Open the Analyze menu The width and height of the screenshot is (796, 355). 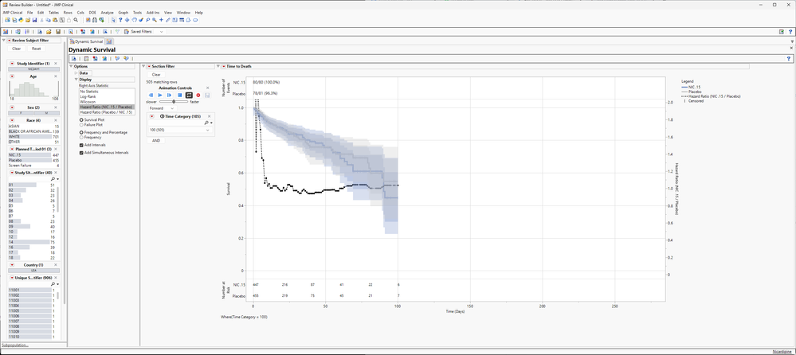coord(107,12)
